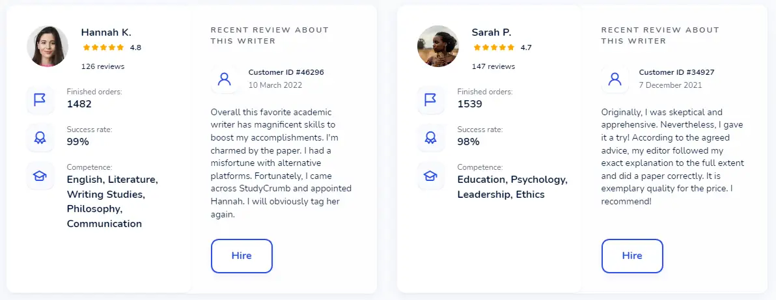
Task: Click the Hannah K. writer name
Action: 106,32
